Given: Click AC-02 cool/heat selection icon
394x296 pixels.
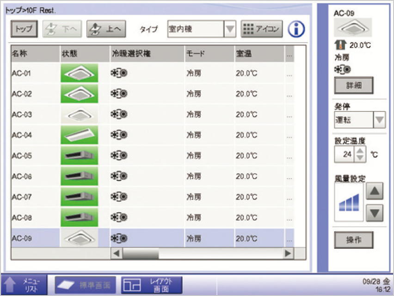Looking at the screenshot, I should (x=119, y=94).
